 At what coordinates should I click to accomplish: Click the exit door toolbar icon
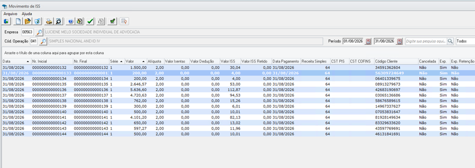(6, 21)
